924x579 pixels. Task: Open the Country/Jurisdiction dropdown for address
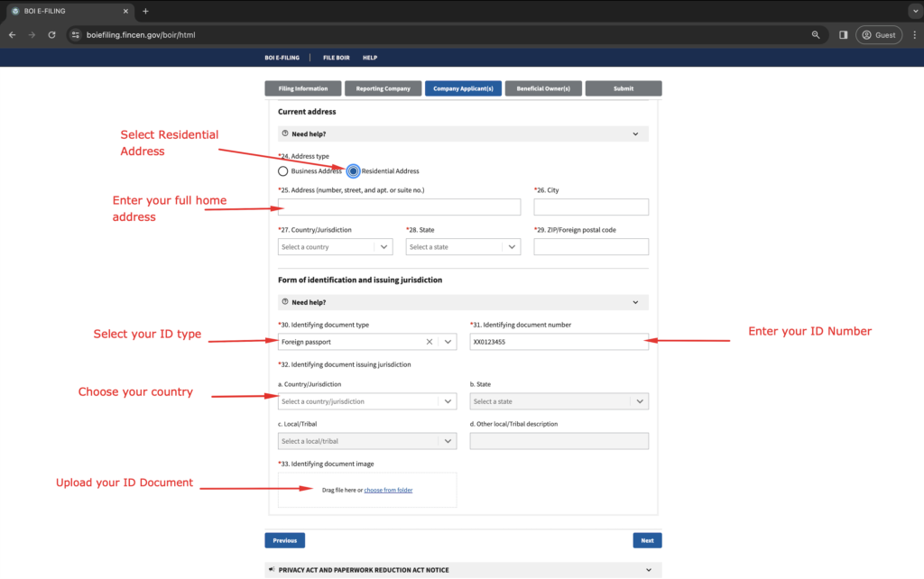(x=336, y=247)
